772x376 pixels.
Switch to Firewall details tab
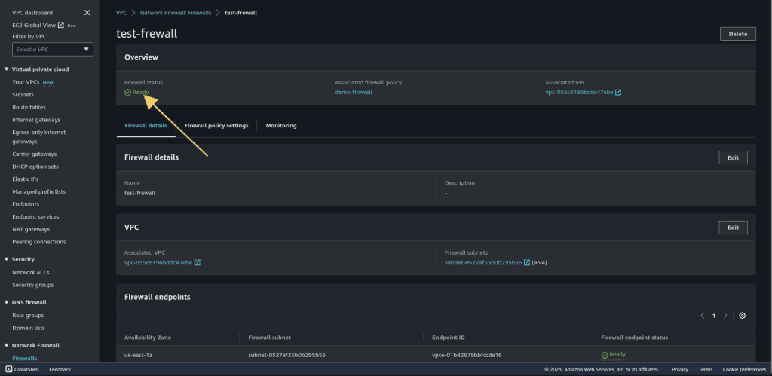(x=146, y=126)
